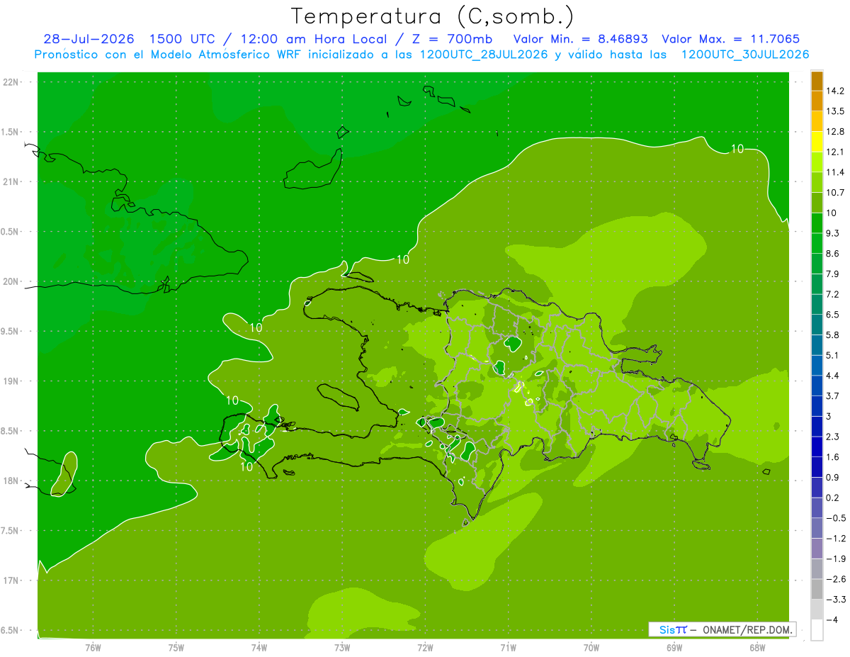Click the "74W" longitude axis label
Image resolution: width=850 pixels, height=657 pixels.
pyautogui.click(x=259, y=647)
